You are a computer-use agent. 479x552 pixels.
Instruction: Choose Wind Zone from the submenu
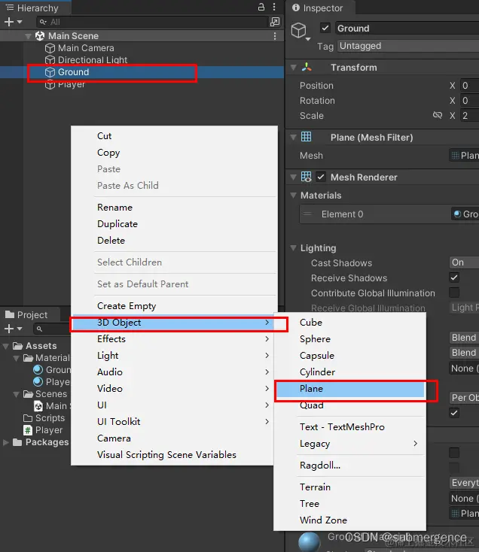(323, 520)
